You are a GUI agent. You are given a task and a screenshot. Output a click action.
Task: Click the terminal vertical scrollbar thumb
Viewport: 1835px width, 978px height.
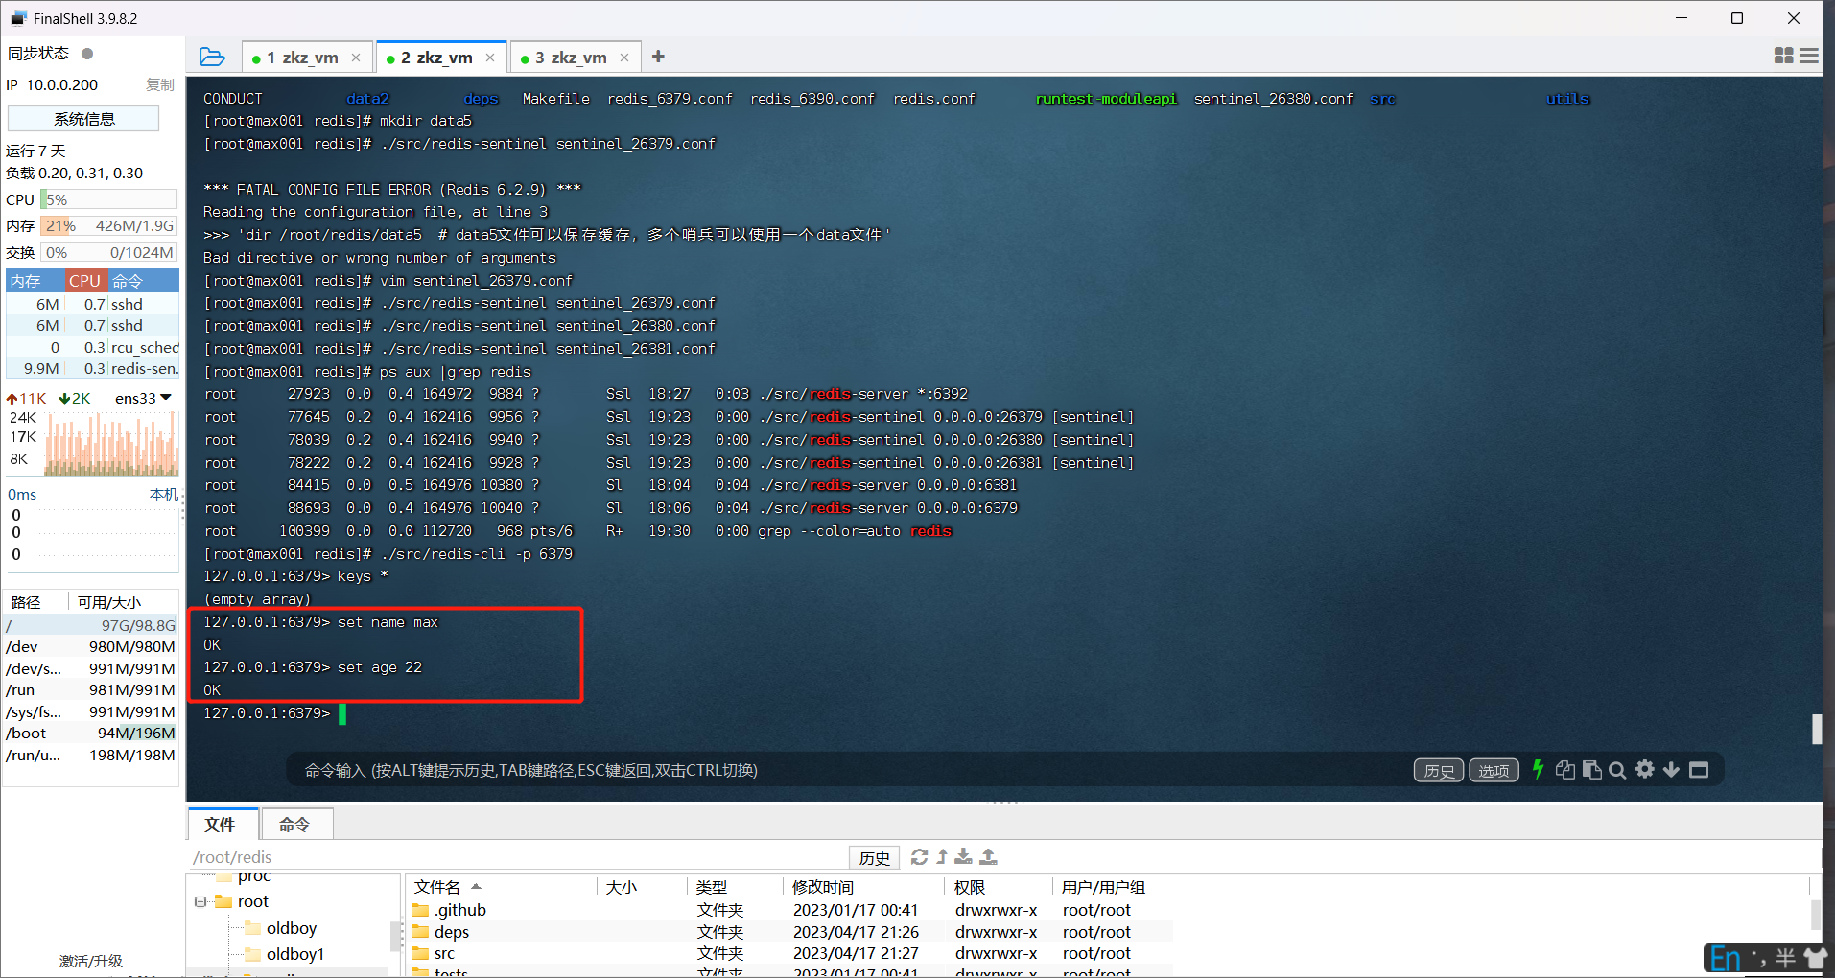point(1816,730)
